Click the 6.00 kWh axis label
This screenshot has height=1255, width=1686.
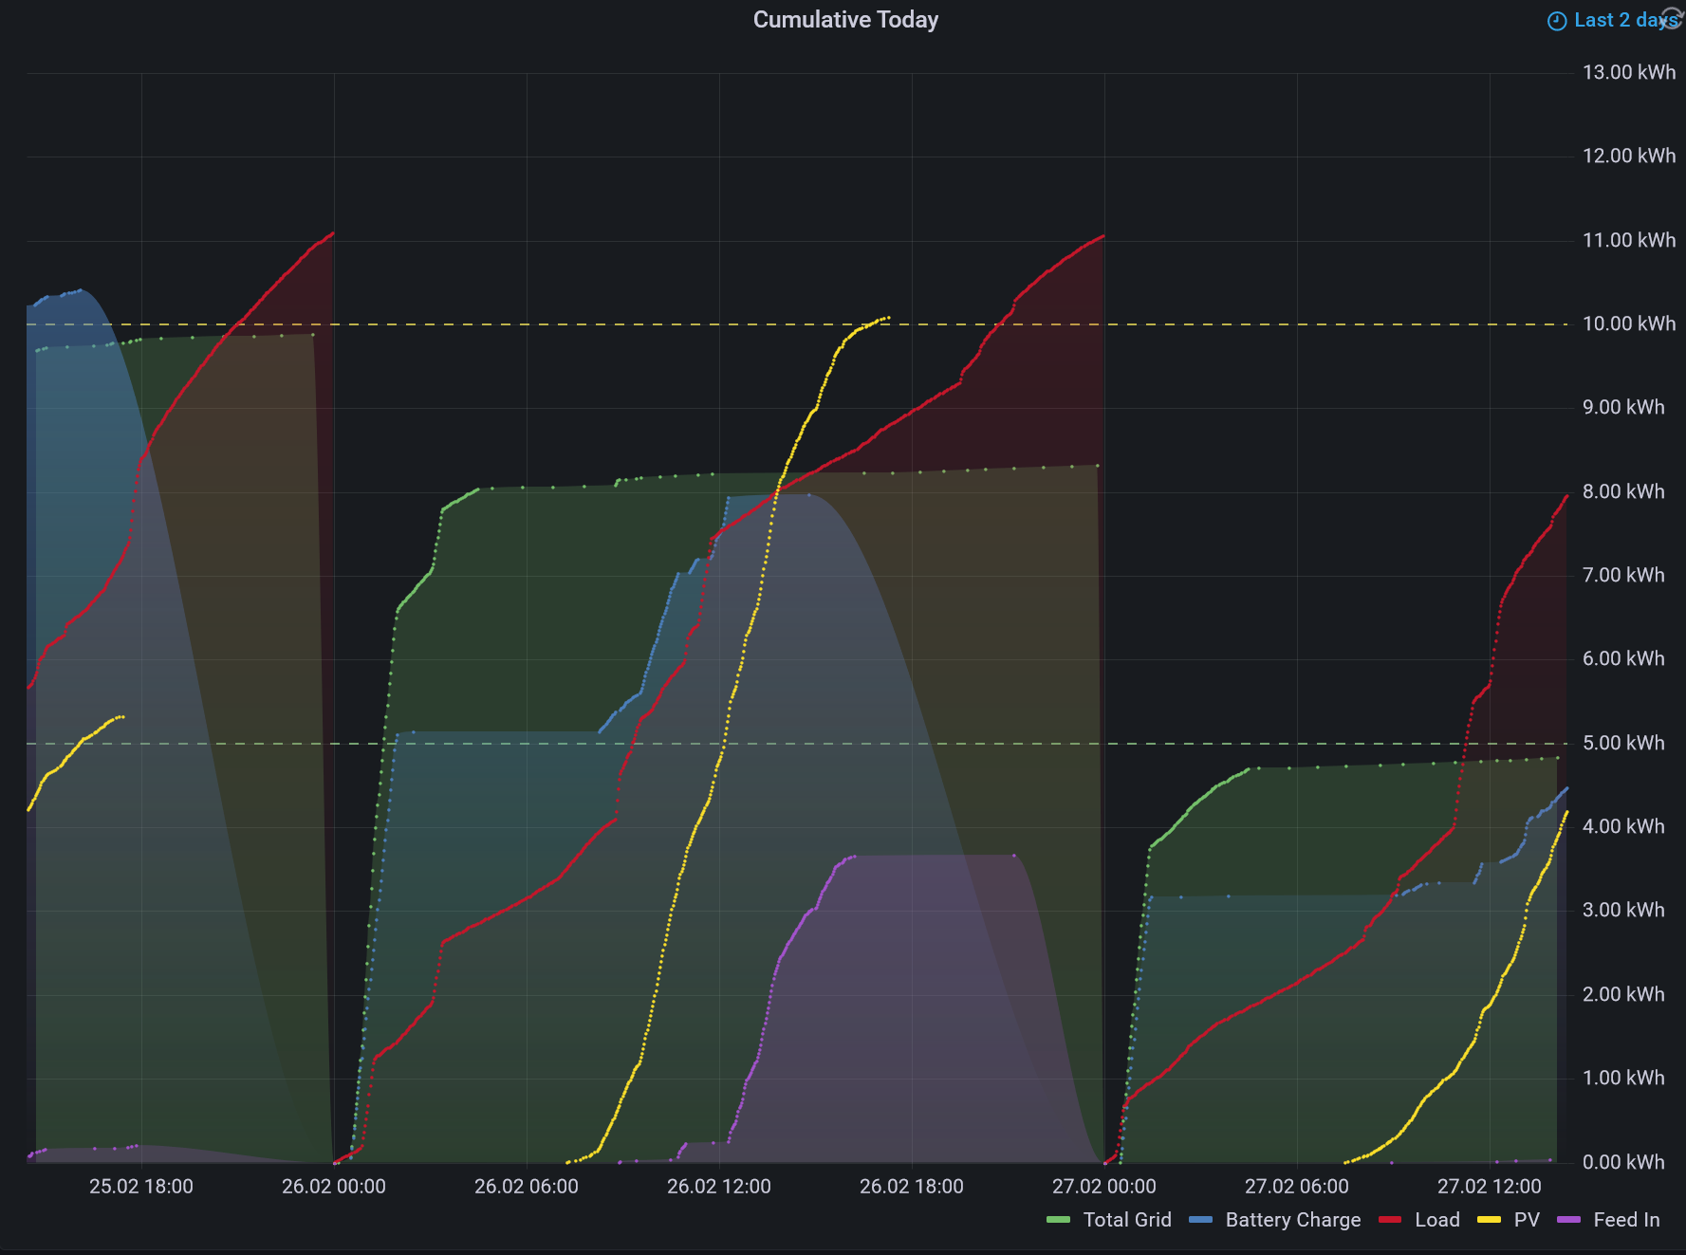click(1622, 658)
